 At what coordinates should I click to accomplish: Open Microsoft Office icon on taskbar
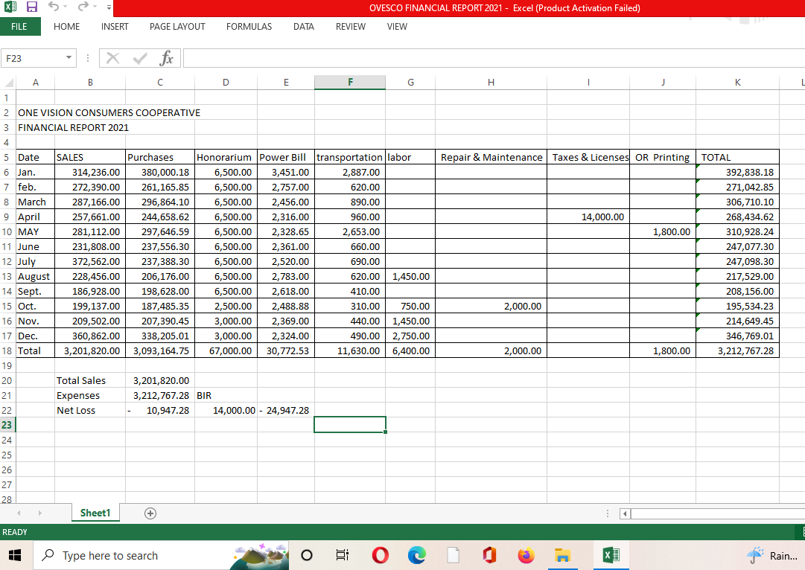489,555
